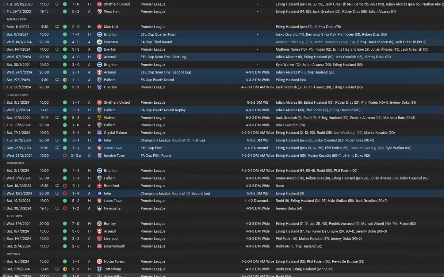Select the Luton Town badge on EFL Cup Final row

(x=100, y=148)
